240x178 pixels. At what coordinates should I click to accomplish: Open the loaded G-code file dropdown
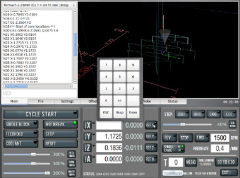click(x=39, y=5)
